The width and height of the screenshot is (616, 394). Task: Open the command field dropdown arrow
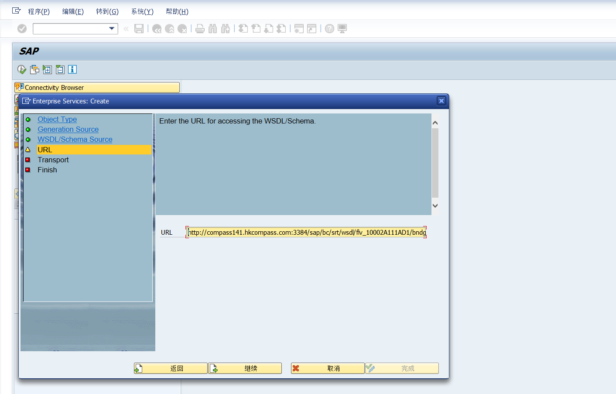pos(112,28)
